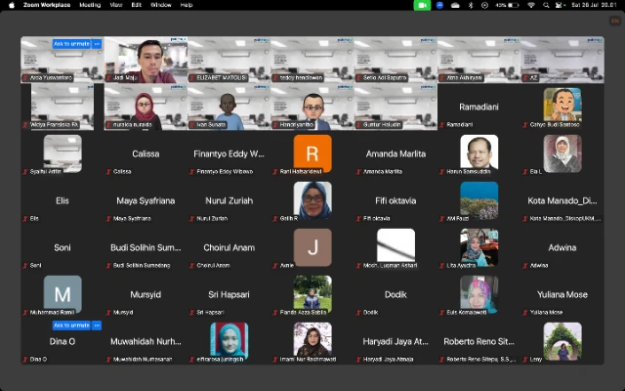Click the 'teddy hendrawan' name label
The image size is (625, 391).
[x=300, y=78]
